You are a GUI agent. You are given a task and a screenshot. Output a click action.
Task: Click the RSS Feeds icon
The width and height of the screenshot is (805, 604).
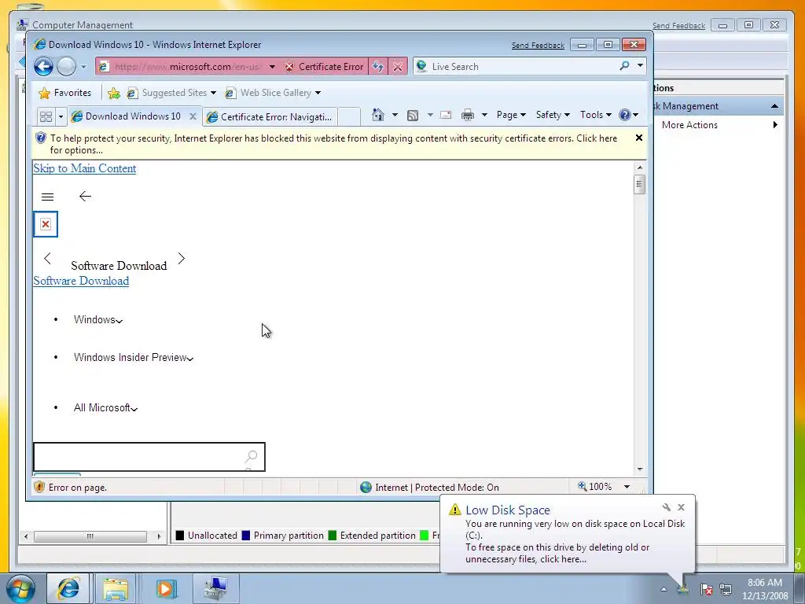coord(412,115)
